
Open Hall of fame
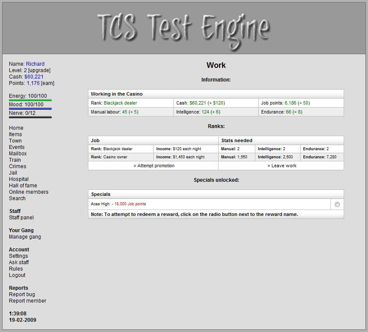(23, 186)
